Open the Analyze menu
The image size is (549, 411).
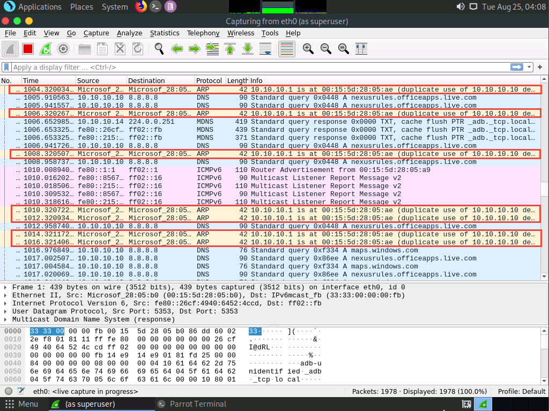coord(130,33)
